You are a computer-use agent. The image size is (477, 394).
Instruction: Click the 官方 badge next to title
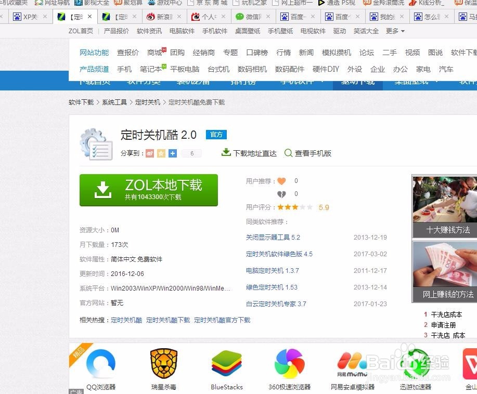[x=216, y=135]
